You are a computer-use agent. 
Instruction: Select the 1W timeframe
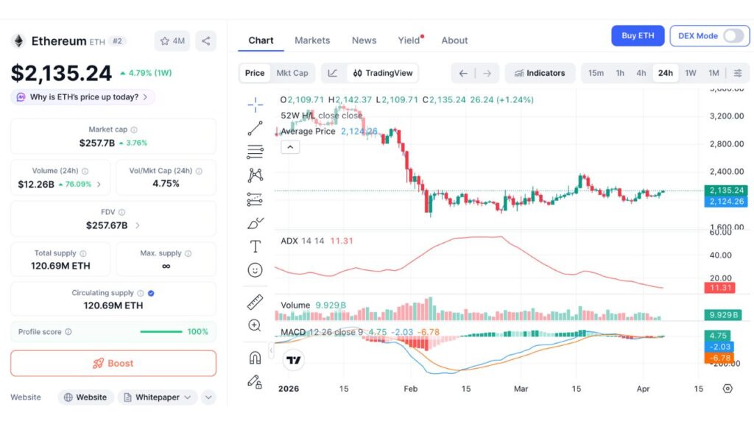690,73
